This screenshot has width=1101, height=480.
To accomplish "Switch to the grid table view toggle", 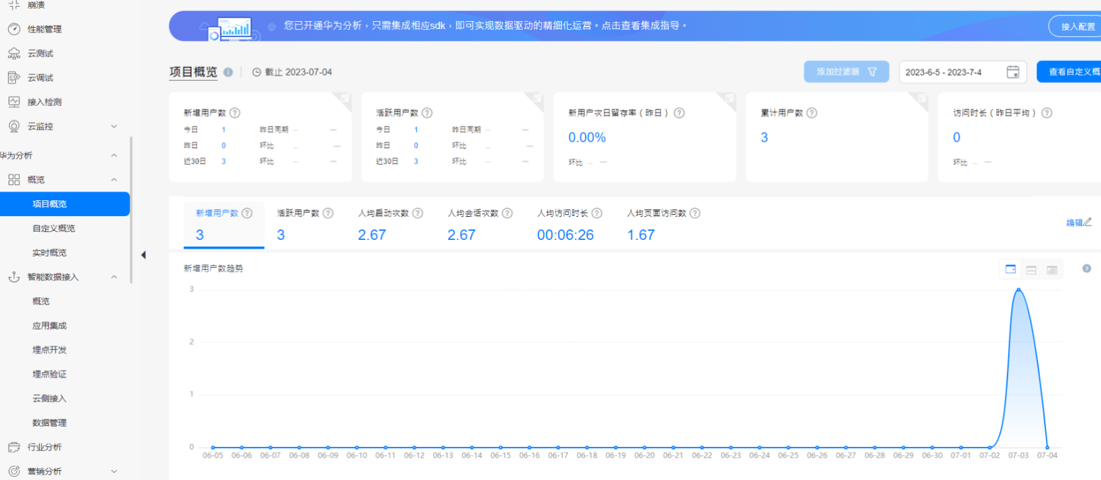I will tap(1052, 270).
